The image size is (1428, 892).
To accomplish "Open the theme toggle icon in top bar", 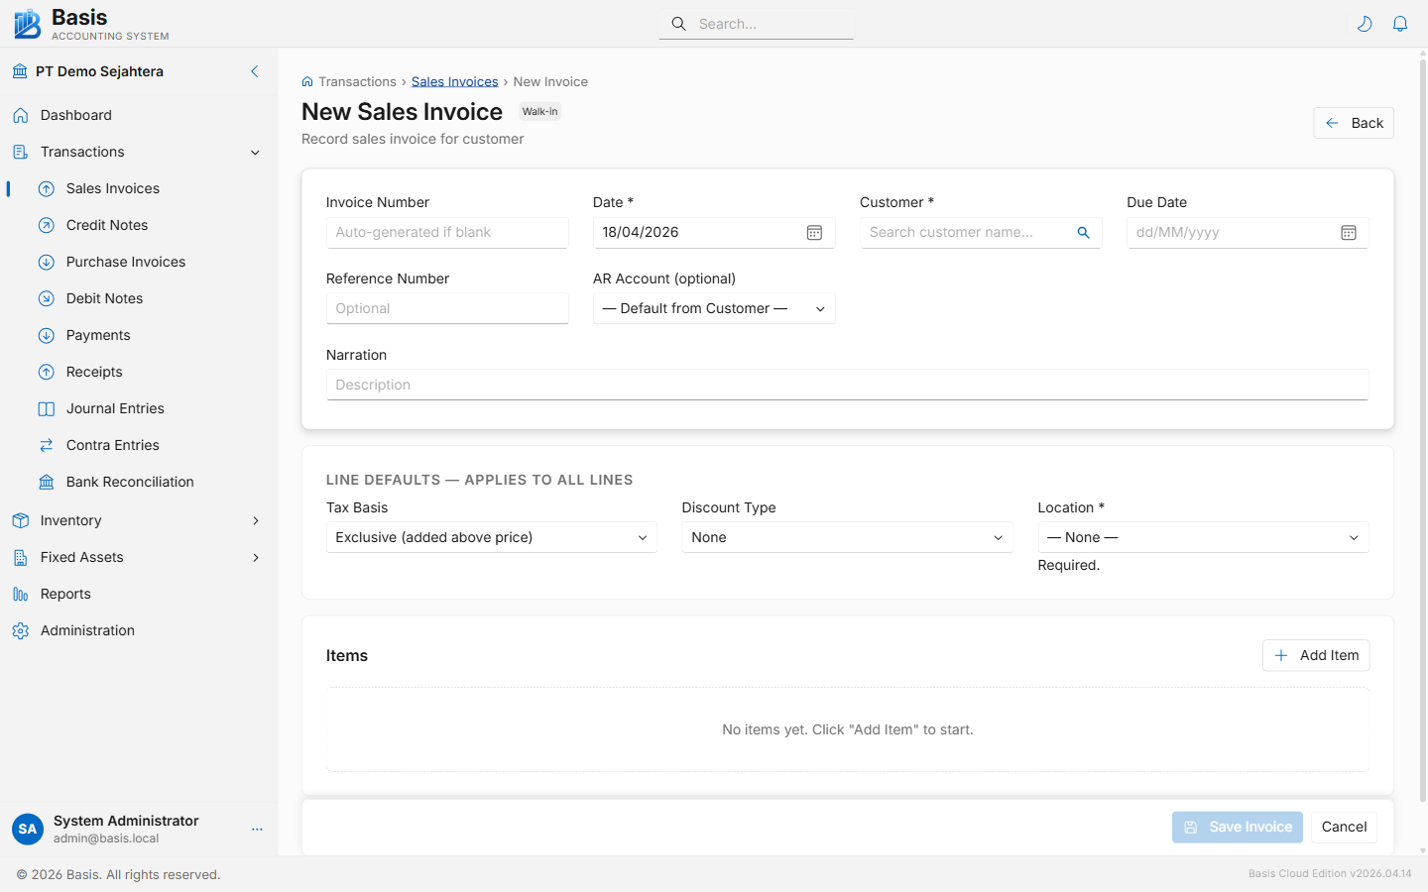I will 1365,23.
